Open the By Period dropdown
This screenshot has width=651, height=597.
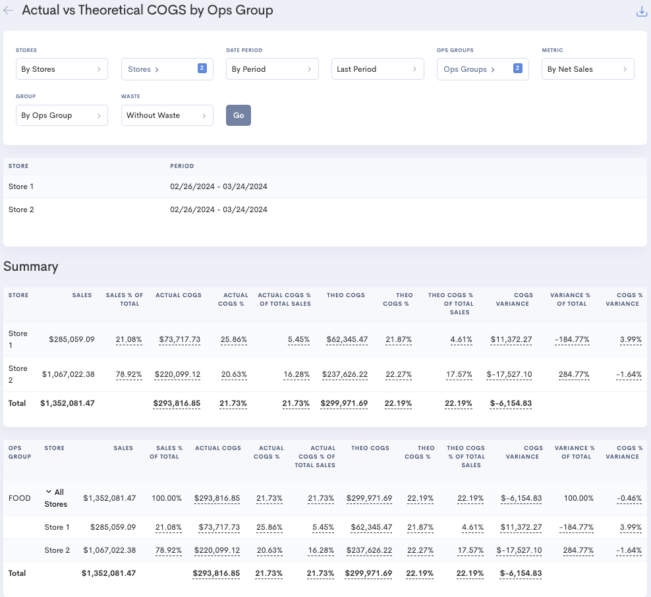coord(272,69)
